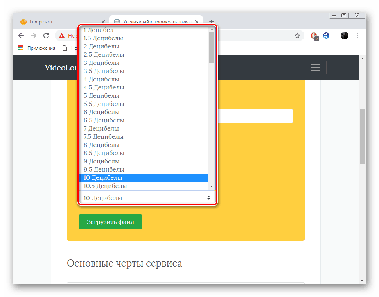This screenshot has width=379, height=297.
Task: Choose 3 Децибелы option
Action: 144,63
